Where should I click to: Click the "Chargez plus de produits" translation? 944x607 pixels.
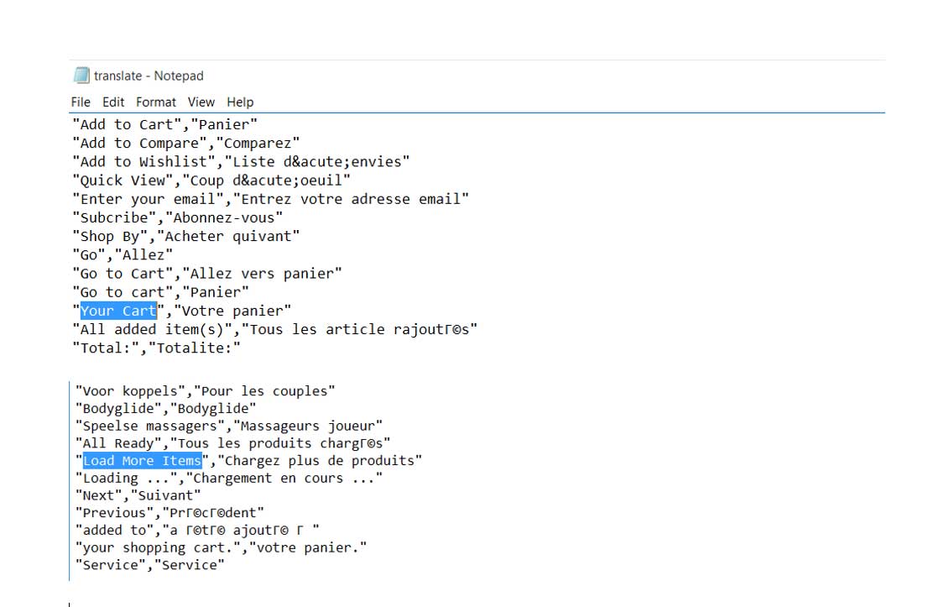click(320, 461)
